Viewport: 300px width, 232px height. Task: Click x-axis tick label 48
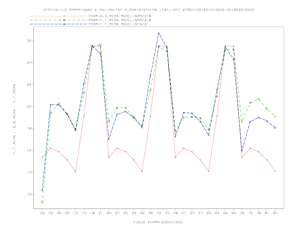coord(175,213)
